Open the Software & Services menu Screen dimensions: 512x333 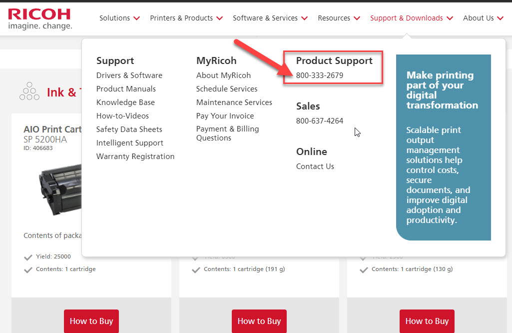(x=265, y=18)
